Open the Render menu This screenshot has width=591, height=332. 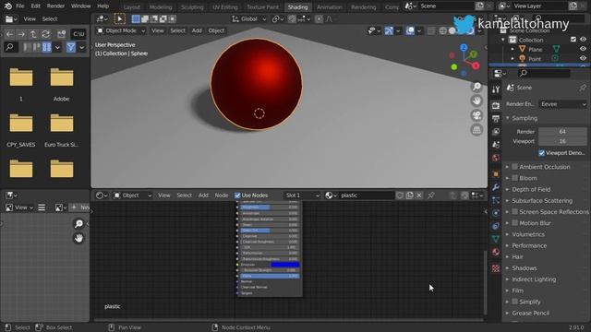[x=55, y=6]
